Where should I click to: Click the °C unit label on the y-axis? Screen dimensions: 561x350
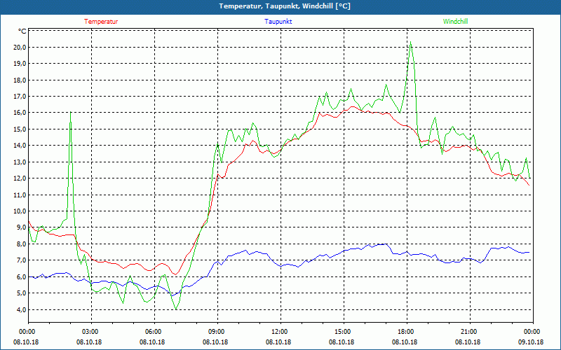(22, 31)
